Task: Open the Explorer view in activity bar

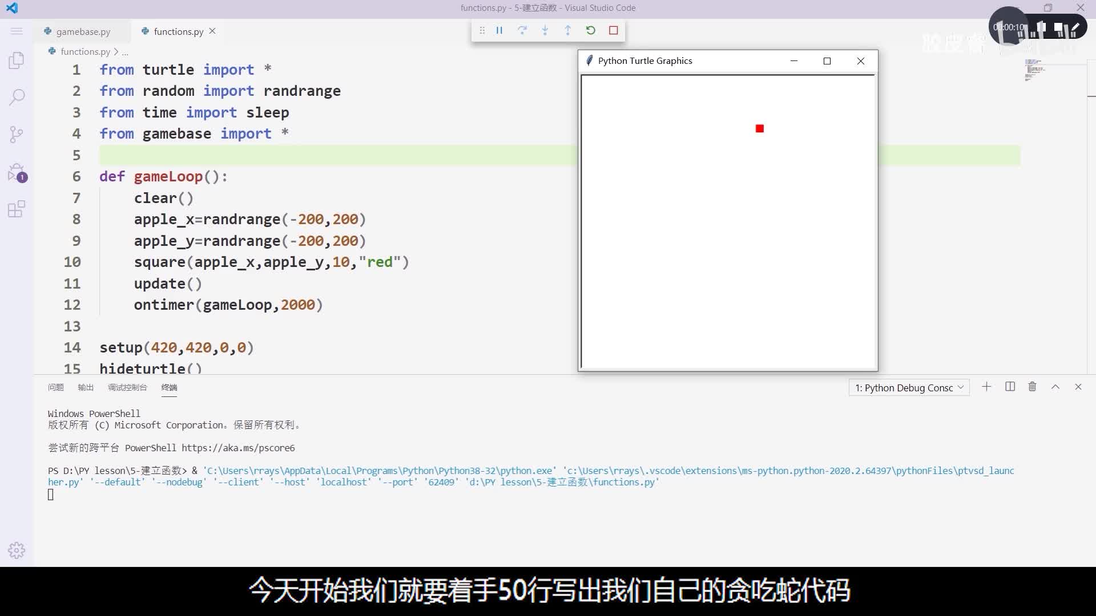Action: click(17, 60)
